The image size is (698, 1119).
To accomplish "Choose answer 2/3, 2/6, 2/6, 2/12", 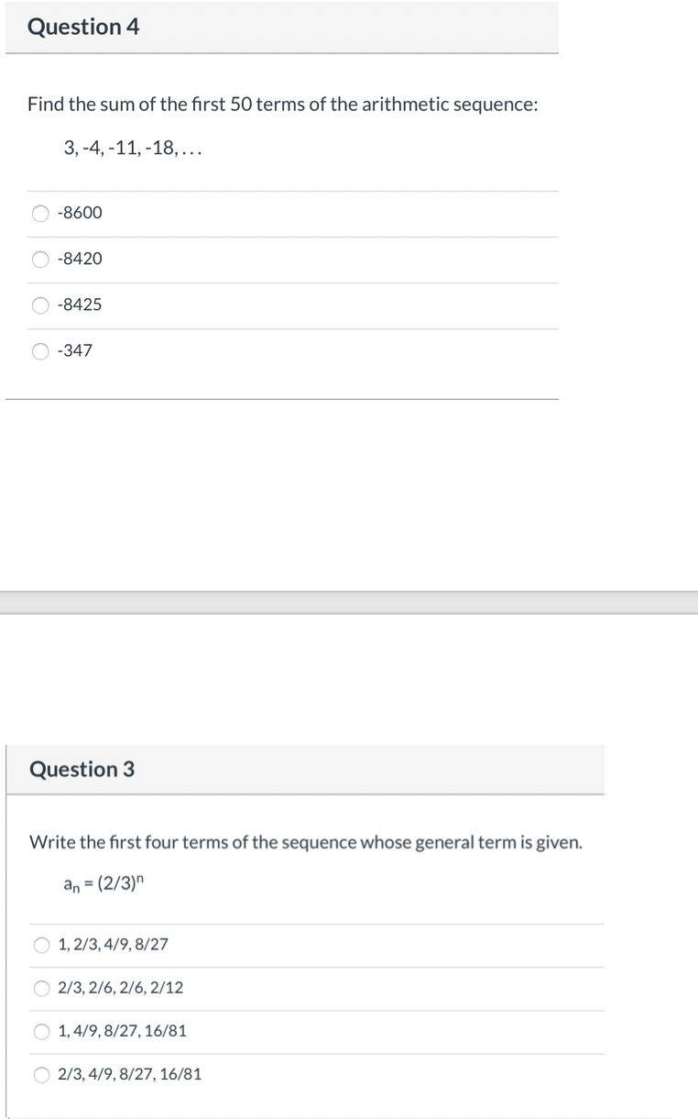I will pyautogui.click(x=41, y=987).
